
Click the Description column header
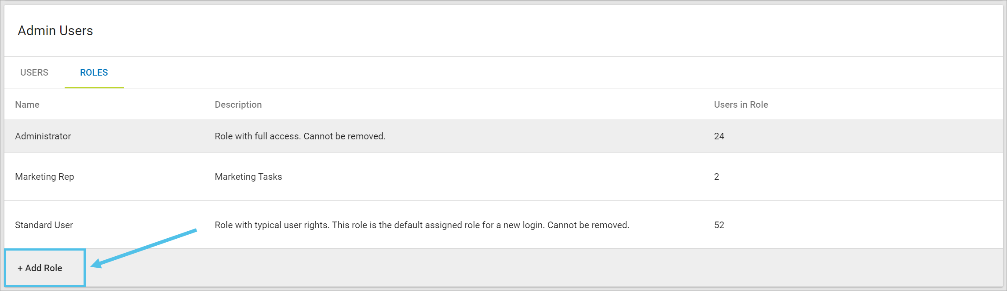[x=238, y=105]
